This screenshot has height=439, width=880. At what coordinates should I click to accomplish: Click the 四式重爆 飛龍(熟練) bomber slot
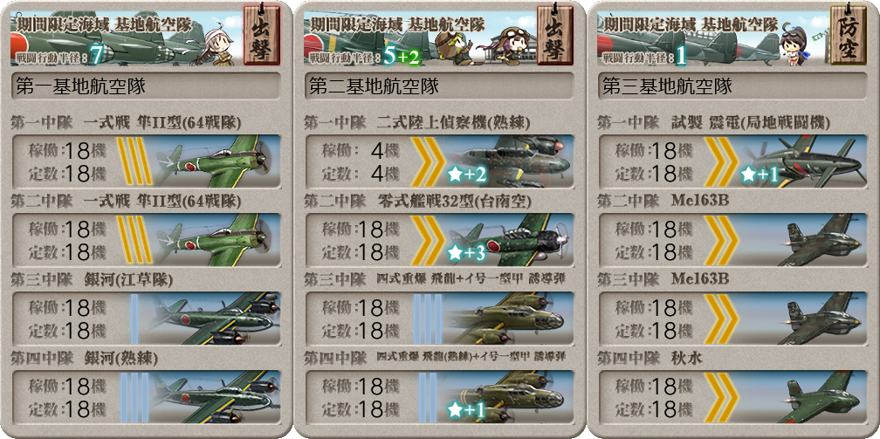tap(439, 396)
